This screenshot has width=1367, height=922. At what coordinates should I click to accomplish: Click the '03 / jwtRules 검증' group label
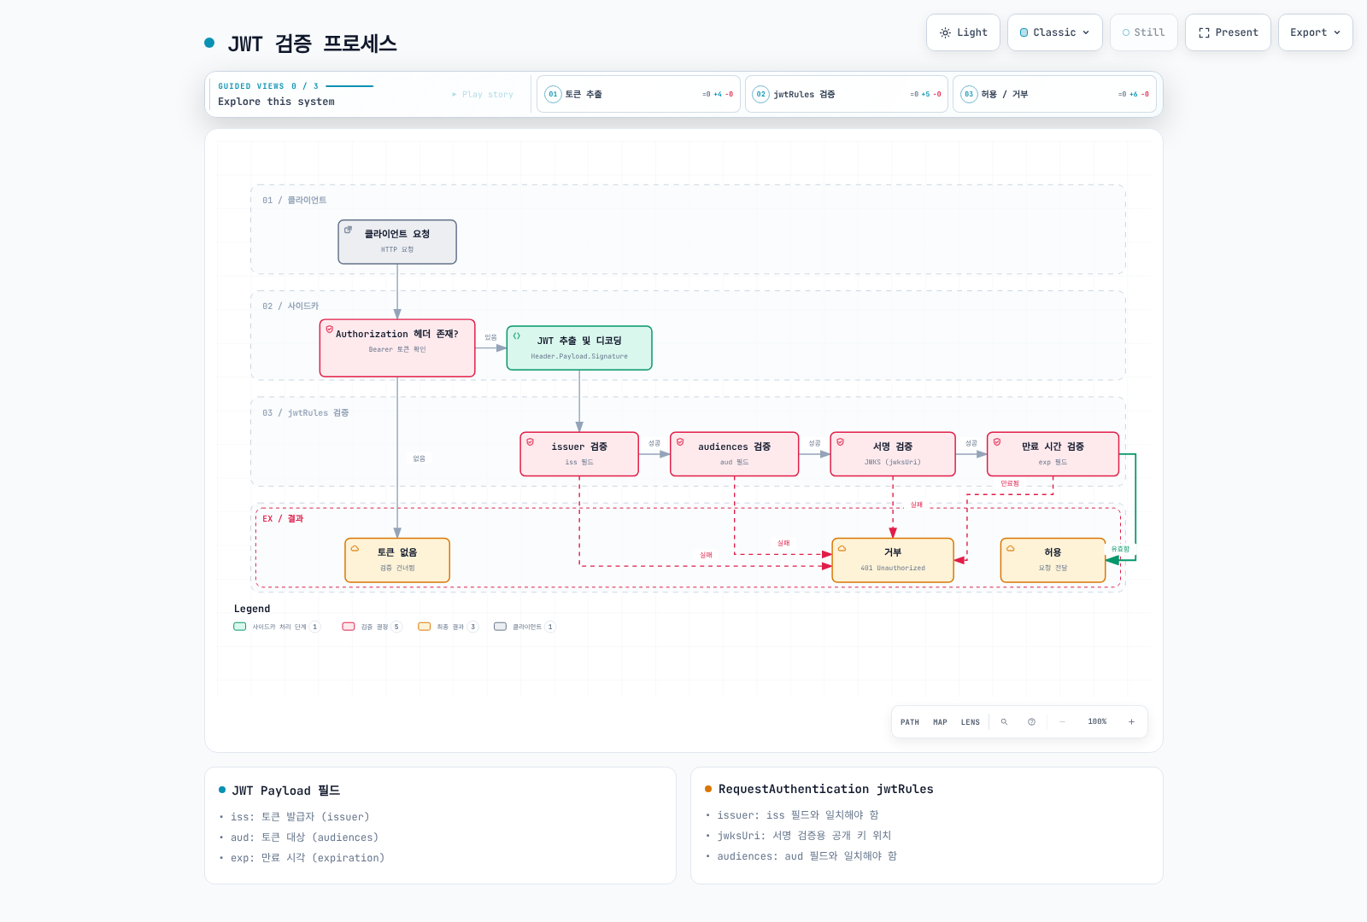306,413
